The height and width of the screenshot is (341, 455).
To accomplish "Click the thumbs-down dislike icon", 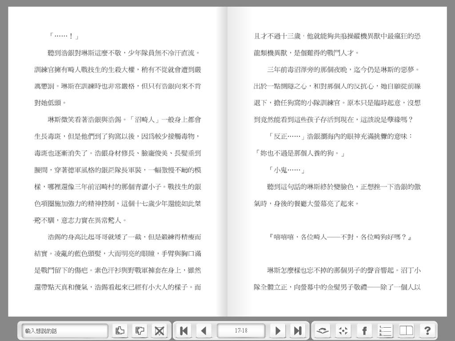I will (140, 330).
